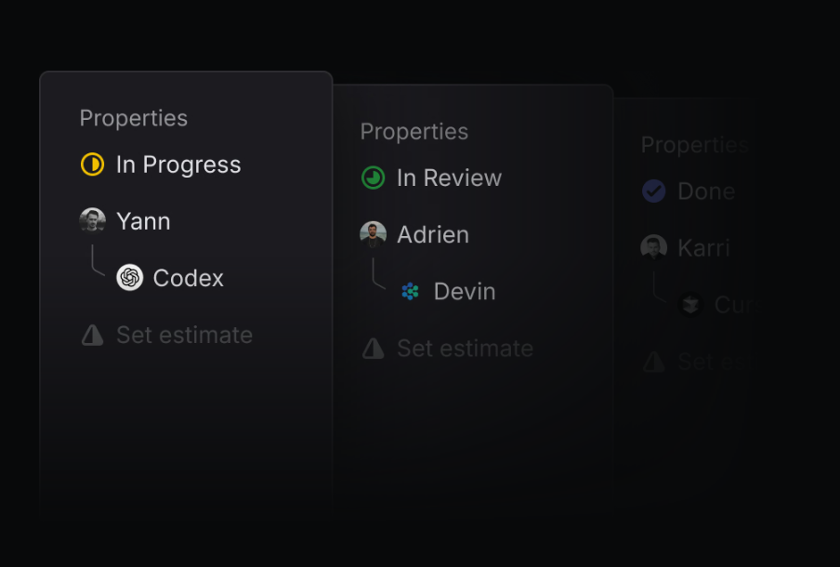
Task: Change assignee Yann in first card
Action: [143, 221]
